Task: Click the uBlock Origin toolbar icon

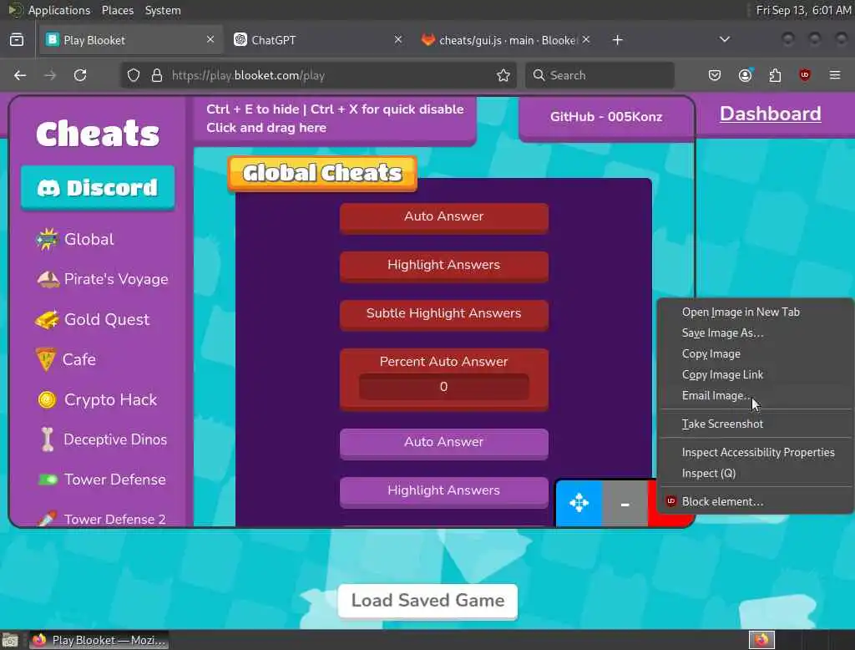Action: pyautogui.click(x=805, y=75)
